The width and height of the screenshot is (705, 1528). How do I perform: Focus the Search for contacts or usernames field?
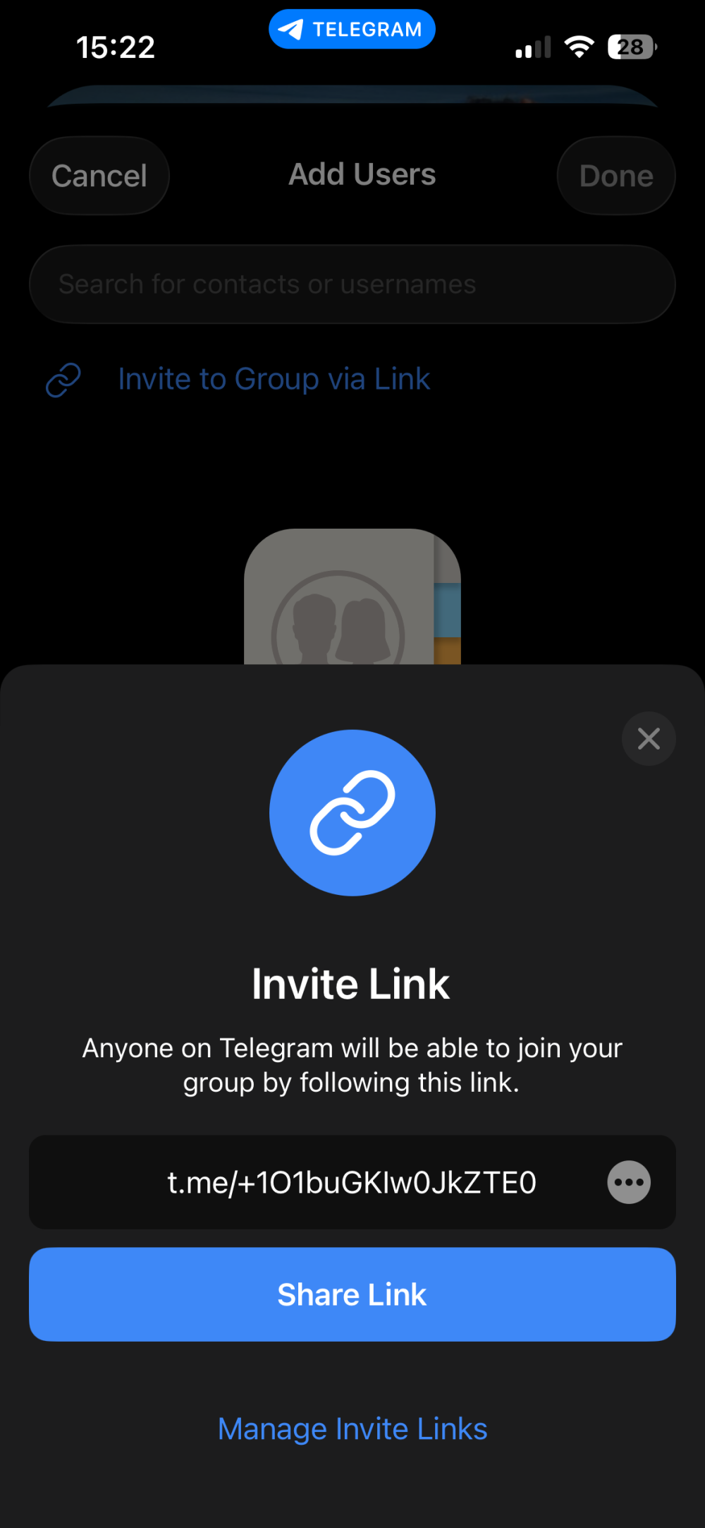pyautogui.click(x=352, y=284)
